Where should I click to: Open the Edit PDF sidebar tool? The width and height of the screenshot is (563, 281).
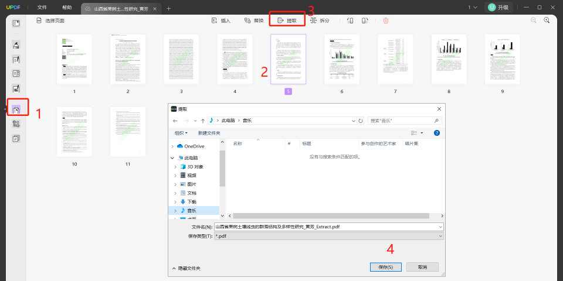16,59
